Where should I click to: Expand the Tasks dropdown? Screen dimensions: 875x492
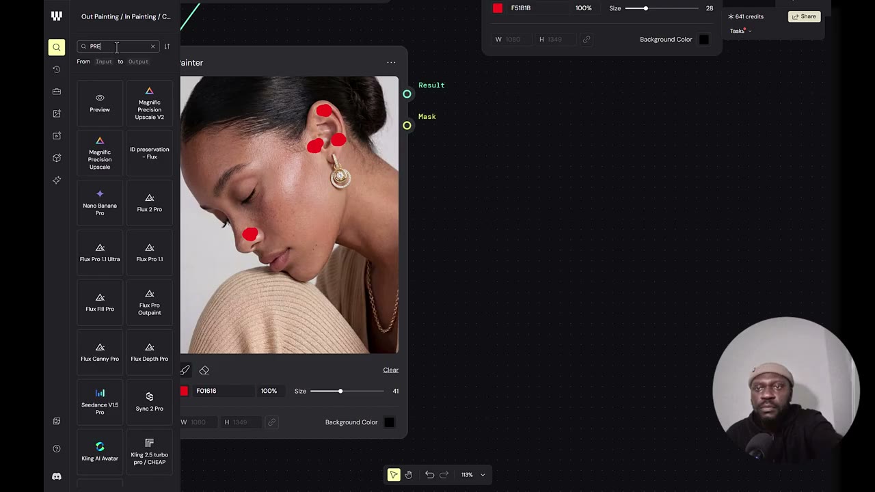click(x=740, y=31)
